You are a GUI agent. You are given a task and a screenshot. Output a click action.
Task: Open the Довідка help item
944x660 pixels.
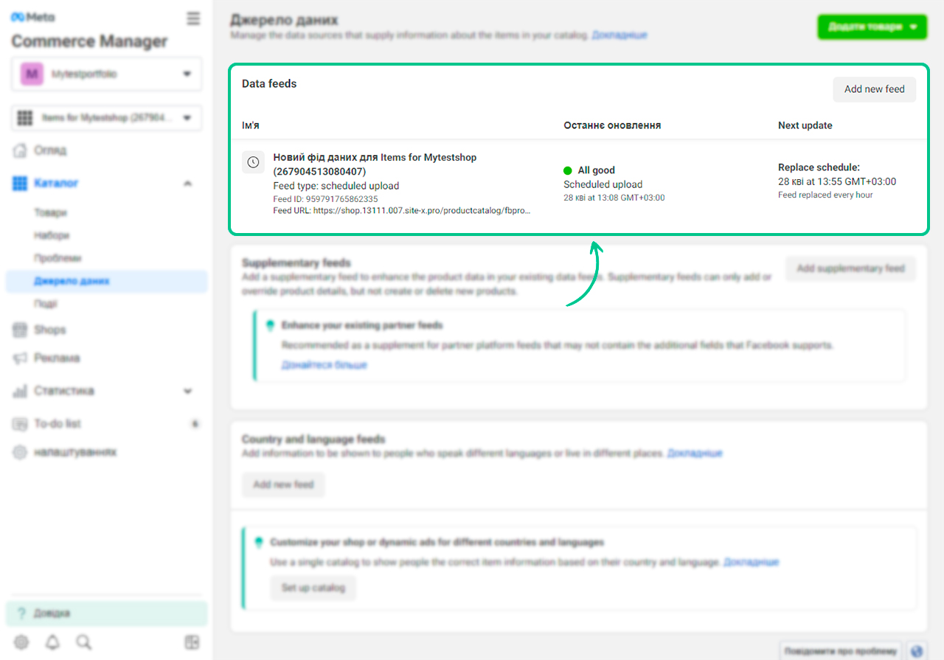click(107, 614)
